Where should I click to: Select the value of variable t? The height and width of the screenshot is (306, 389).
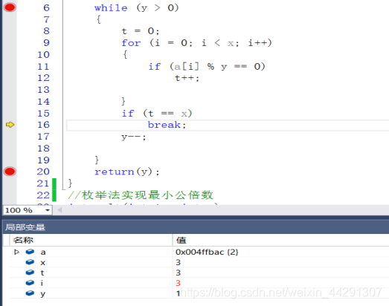(x=178, y=273)
